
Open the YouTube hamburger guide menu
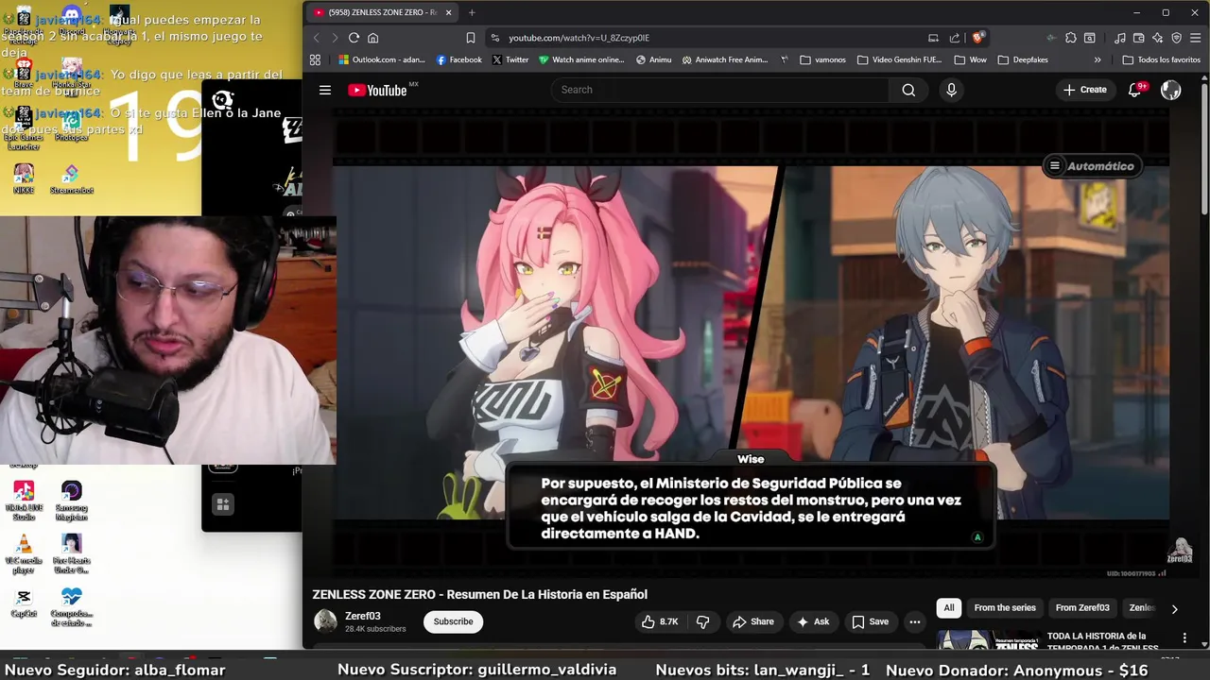click(x=325, y=90)
